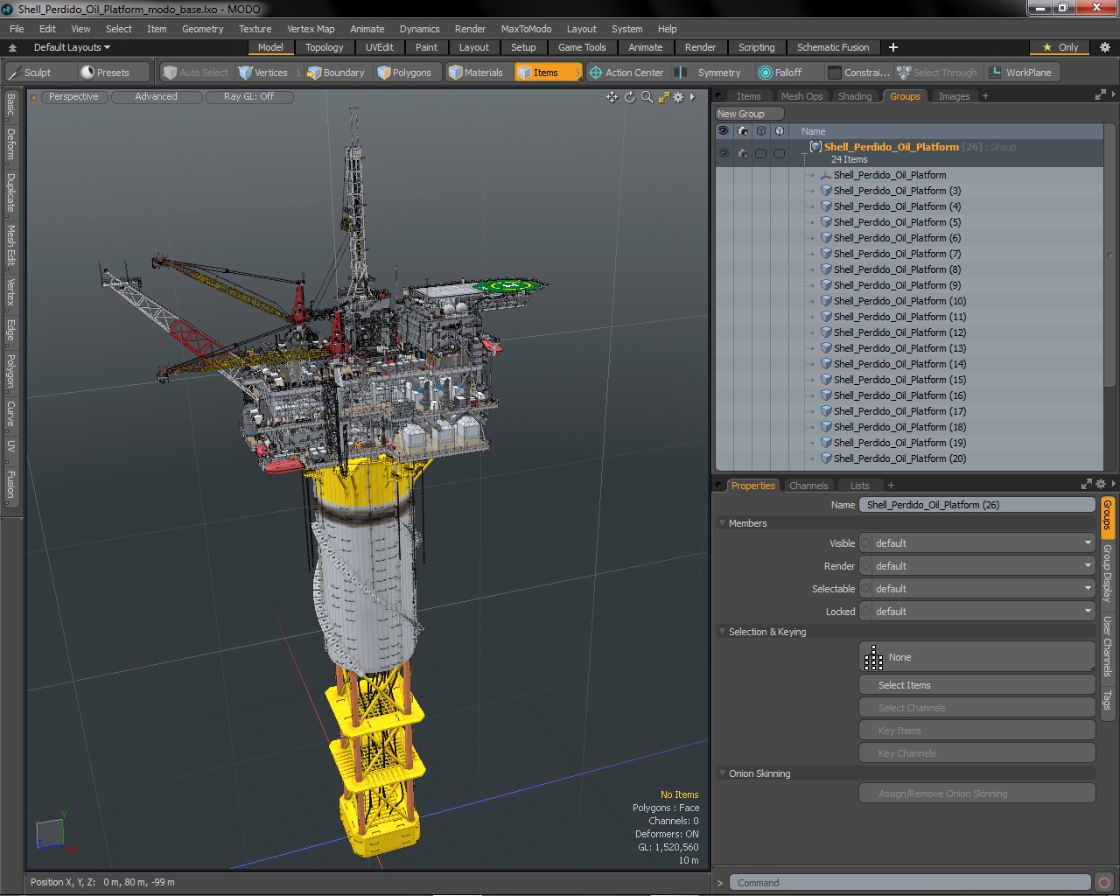Open the Geometry menu
1120x896 pixels.
(202, 29)
